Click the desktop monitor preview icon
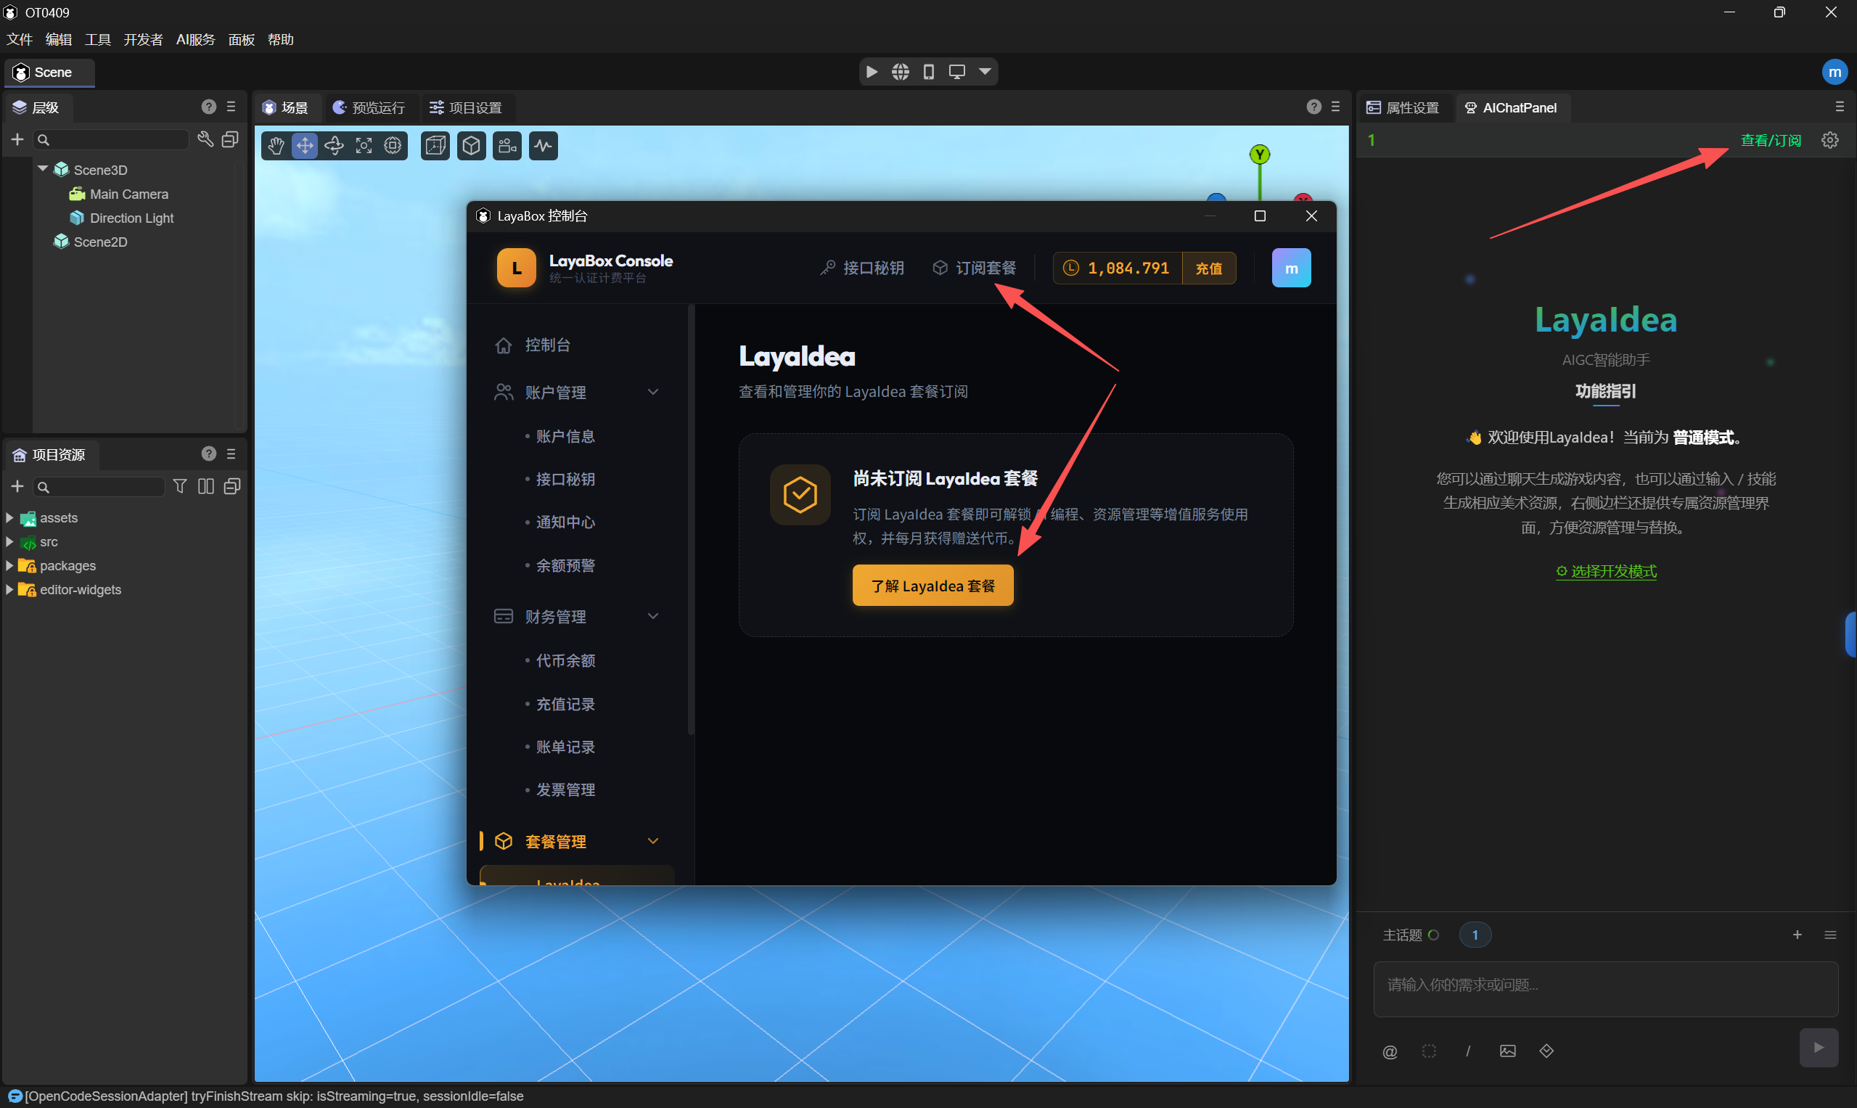The image size is (1857, 1108). pos(956,72)
